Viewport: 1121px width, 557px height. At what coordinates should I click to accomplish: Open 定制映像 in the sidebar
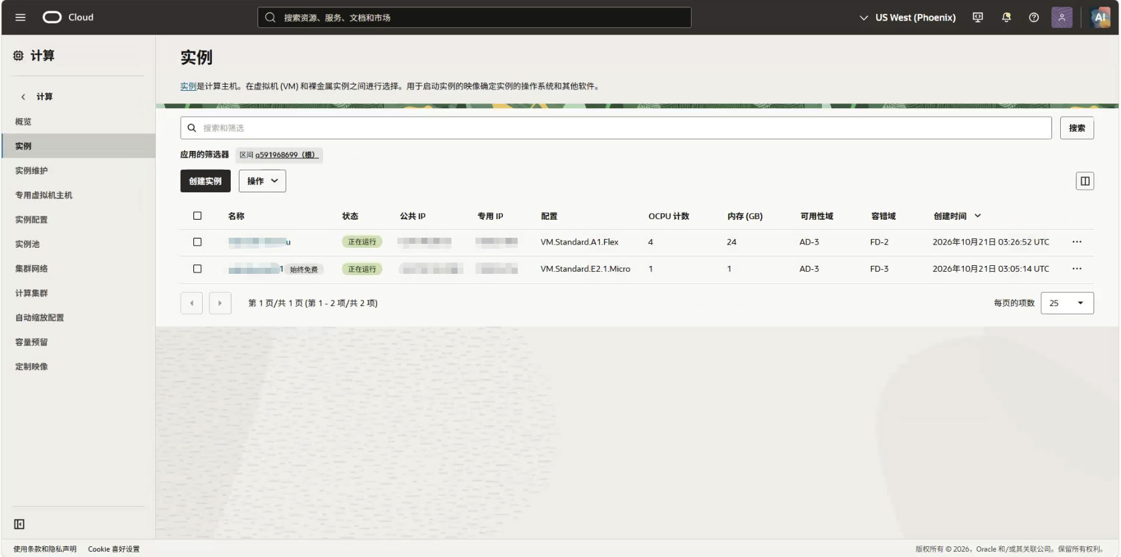point(31,367)
